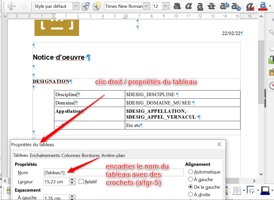274x200 pixels.
Task: Click the $DESIG_DOMAINE_MUSEE table cell
Action: coord(183,103)
